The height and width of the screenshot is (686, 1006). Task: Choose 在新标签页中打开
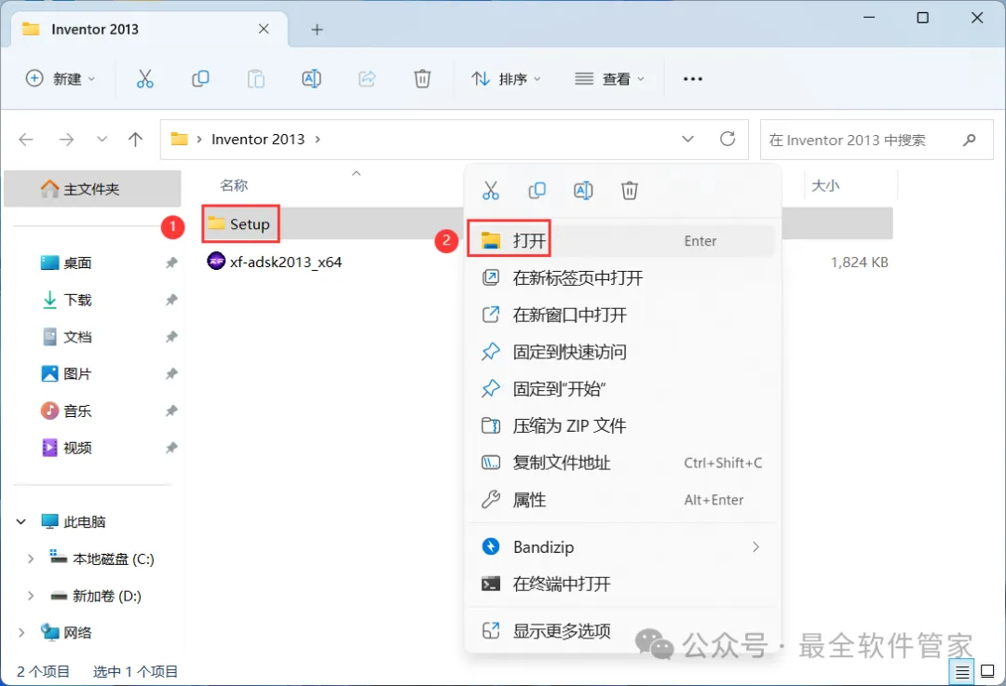click(x=621, y=278)
